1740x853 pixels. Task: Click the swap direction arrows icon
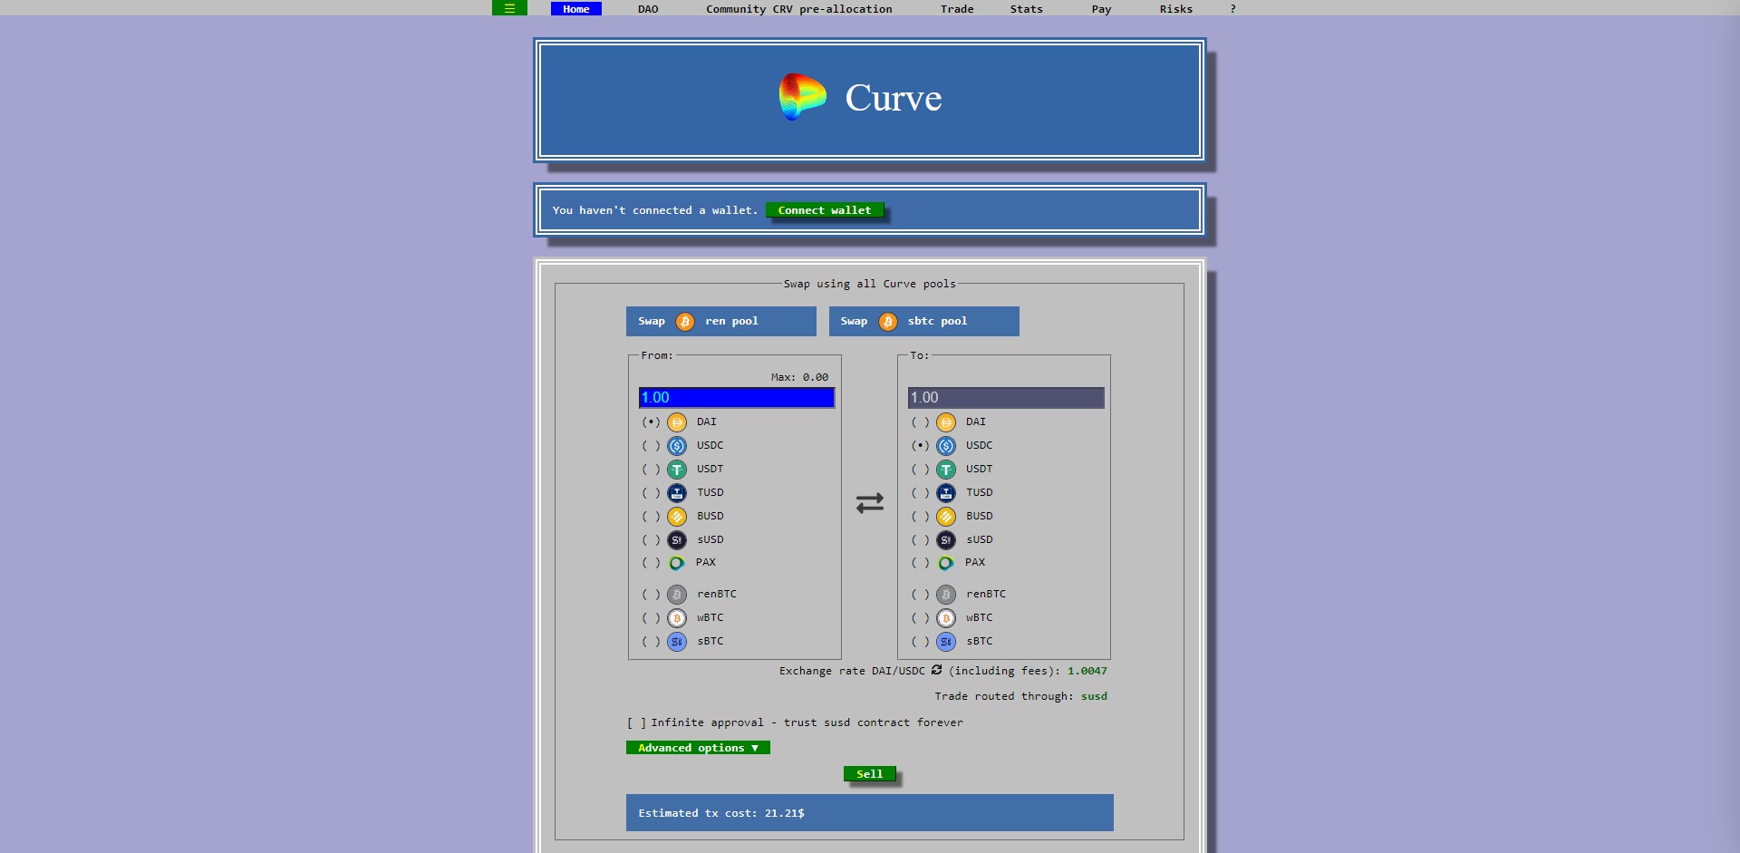(x=870, y=503)
